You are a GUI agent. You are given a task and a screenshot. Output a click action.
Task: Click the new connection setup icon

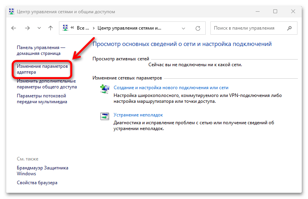tap(105, 89)
